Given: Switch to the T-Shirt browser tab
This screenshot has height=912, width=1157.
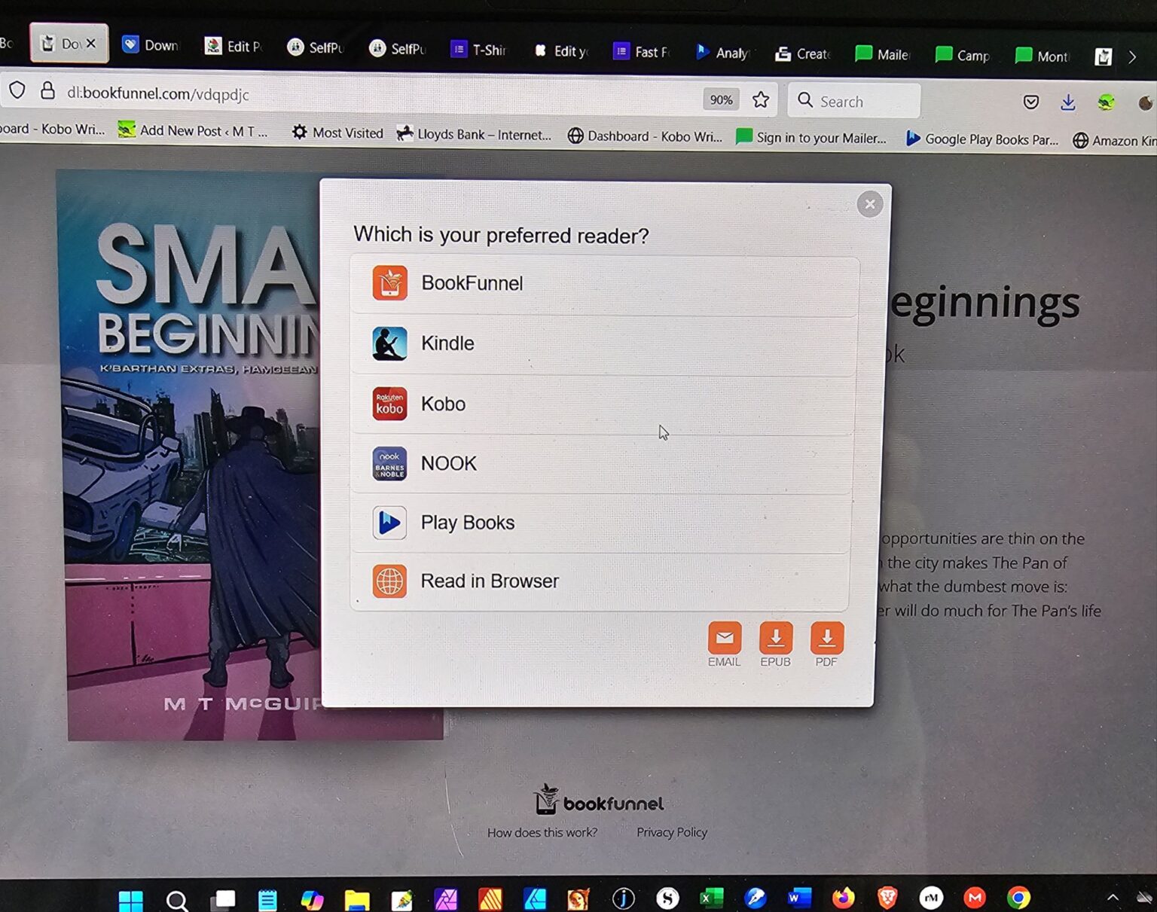Looking at the screenshot, I should 480,49.
